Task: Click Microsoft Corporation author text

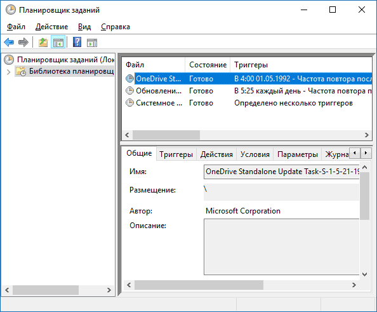Action: (243, 211)
